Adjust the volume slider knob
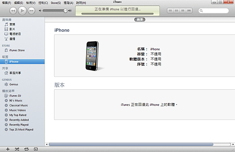The width and height of the screenshot is (235, 152). pos(65,11)
